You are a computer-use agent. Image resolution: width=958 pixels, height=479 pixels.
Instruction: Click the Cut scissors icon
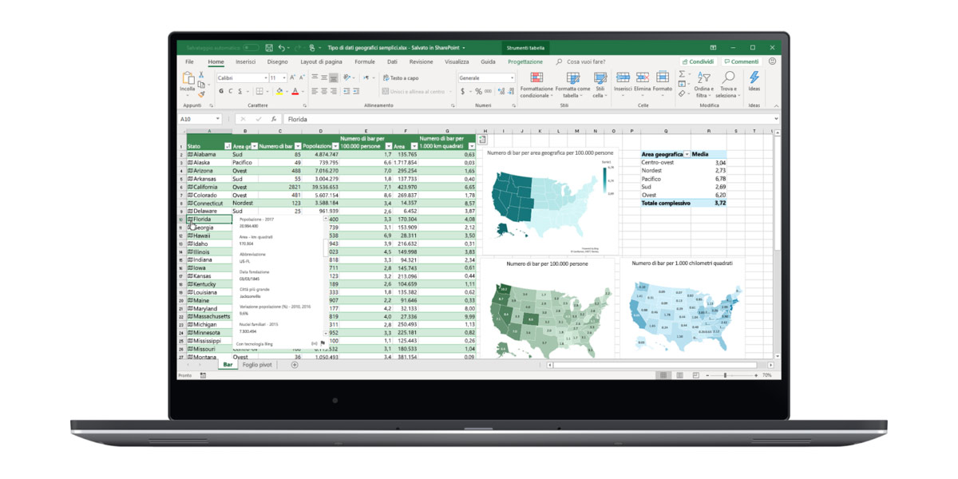click(201, 75)
